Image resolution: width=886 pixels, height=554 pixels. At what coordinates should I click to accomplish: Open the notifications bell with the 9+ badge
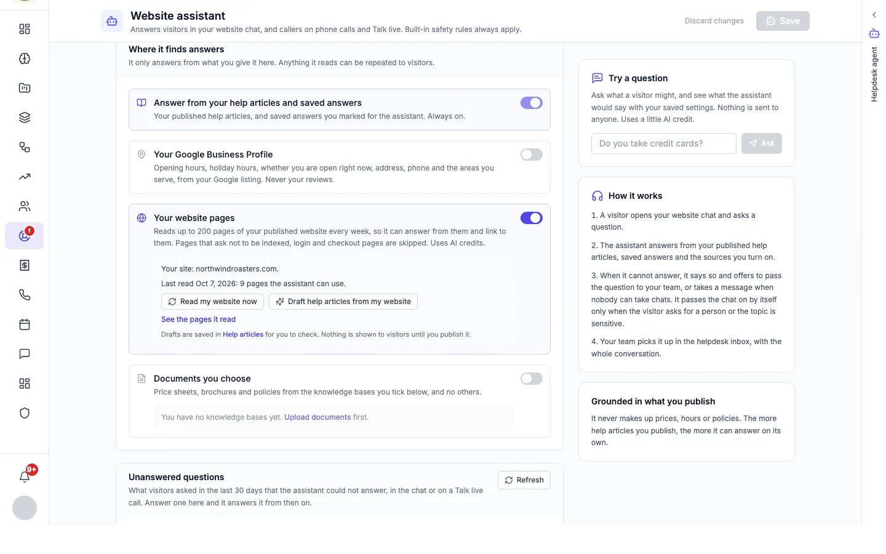pyautogui.click(x=25, y=476)
